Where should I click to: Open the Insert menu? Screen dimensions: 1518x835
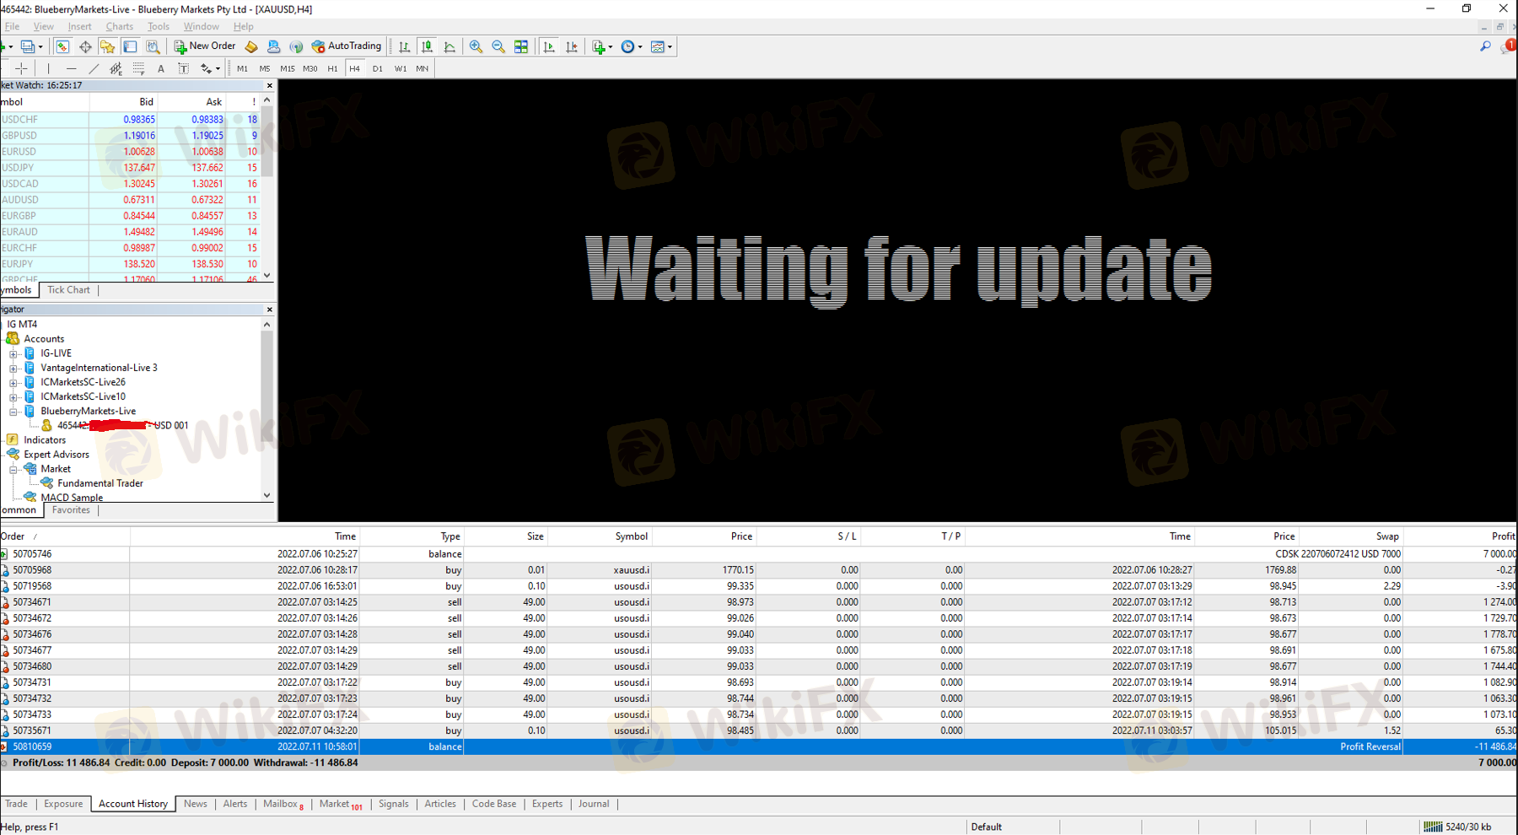click(79, 26)
